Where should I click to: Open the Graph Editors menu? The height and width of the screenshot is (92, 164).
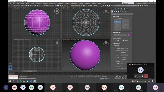[53, 3]
